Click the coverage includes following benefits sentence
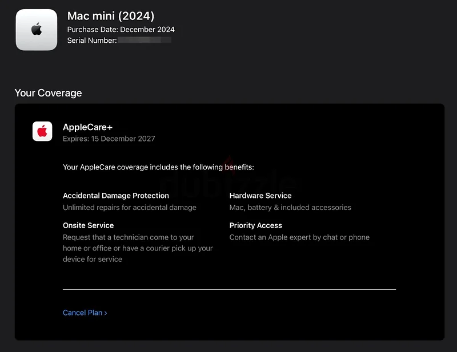 point(159,167)
